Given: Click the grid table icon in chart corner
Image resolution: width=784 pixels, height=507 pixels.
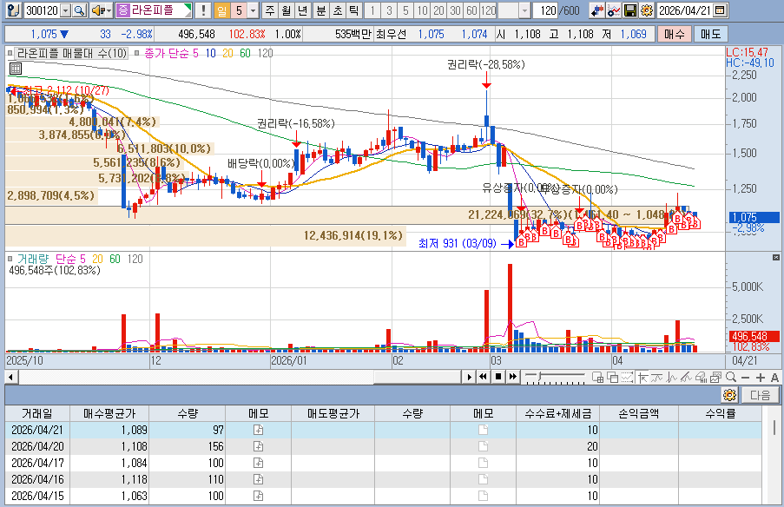Looking at the screenshot, I should [x=16, y=69].
